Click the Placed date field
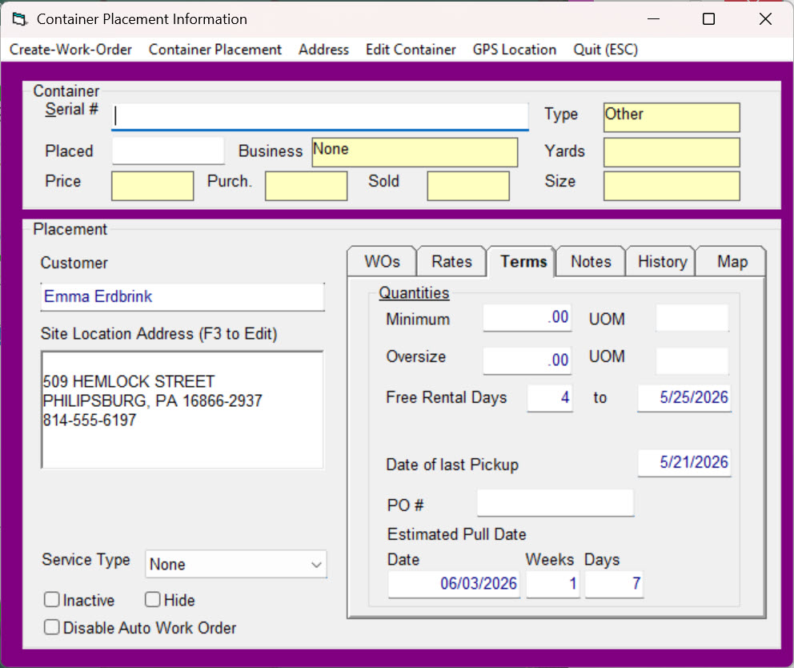This screenshot has height=668, width=794. (x=168, y=151)
